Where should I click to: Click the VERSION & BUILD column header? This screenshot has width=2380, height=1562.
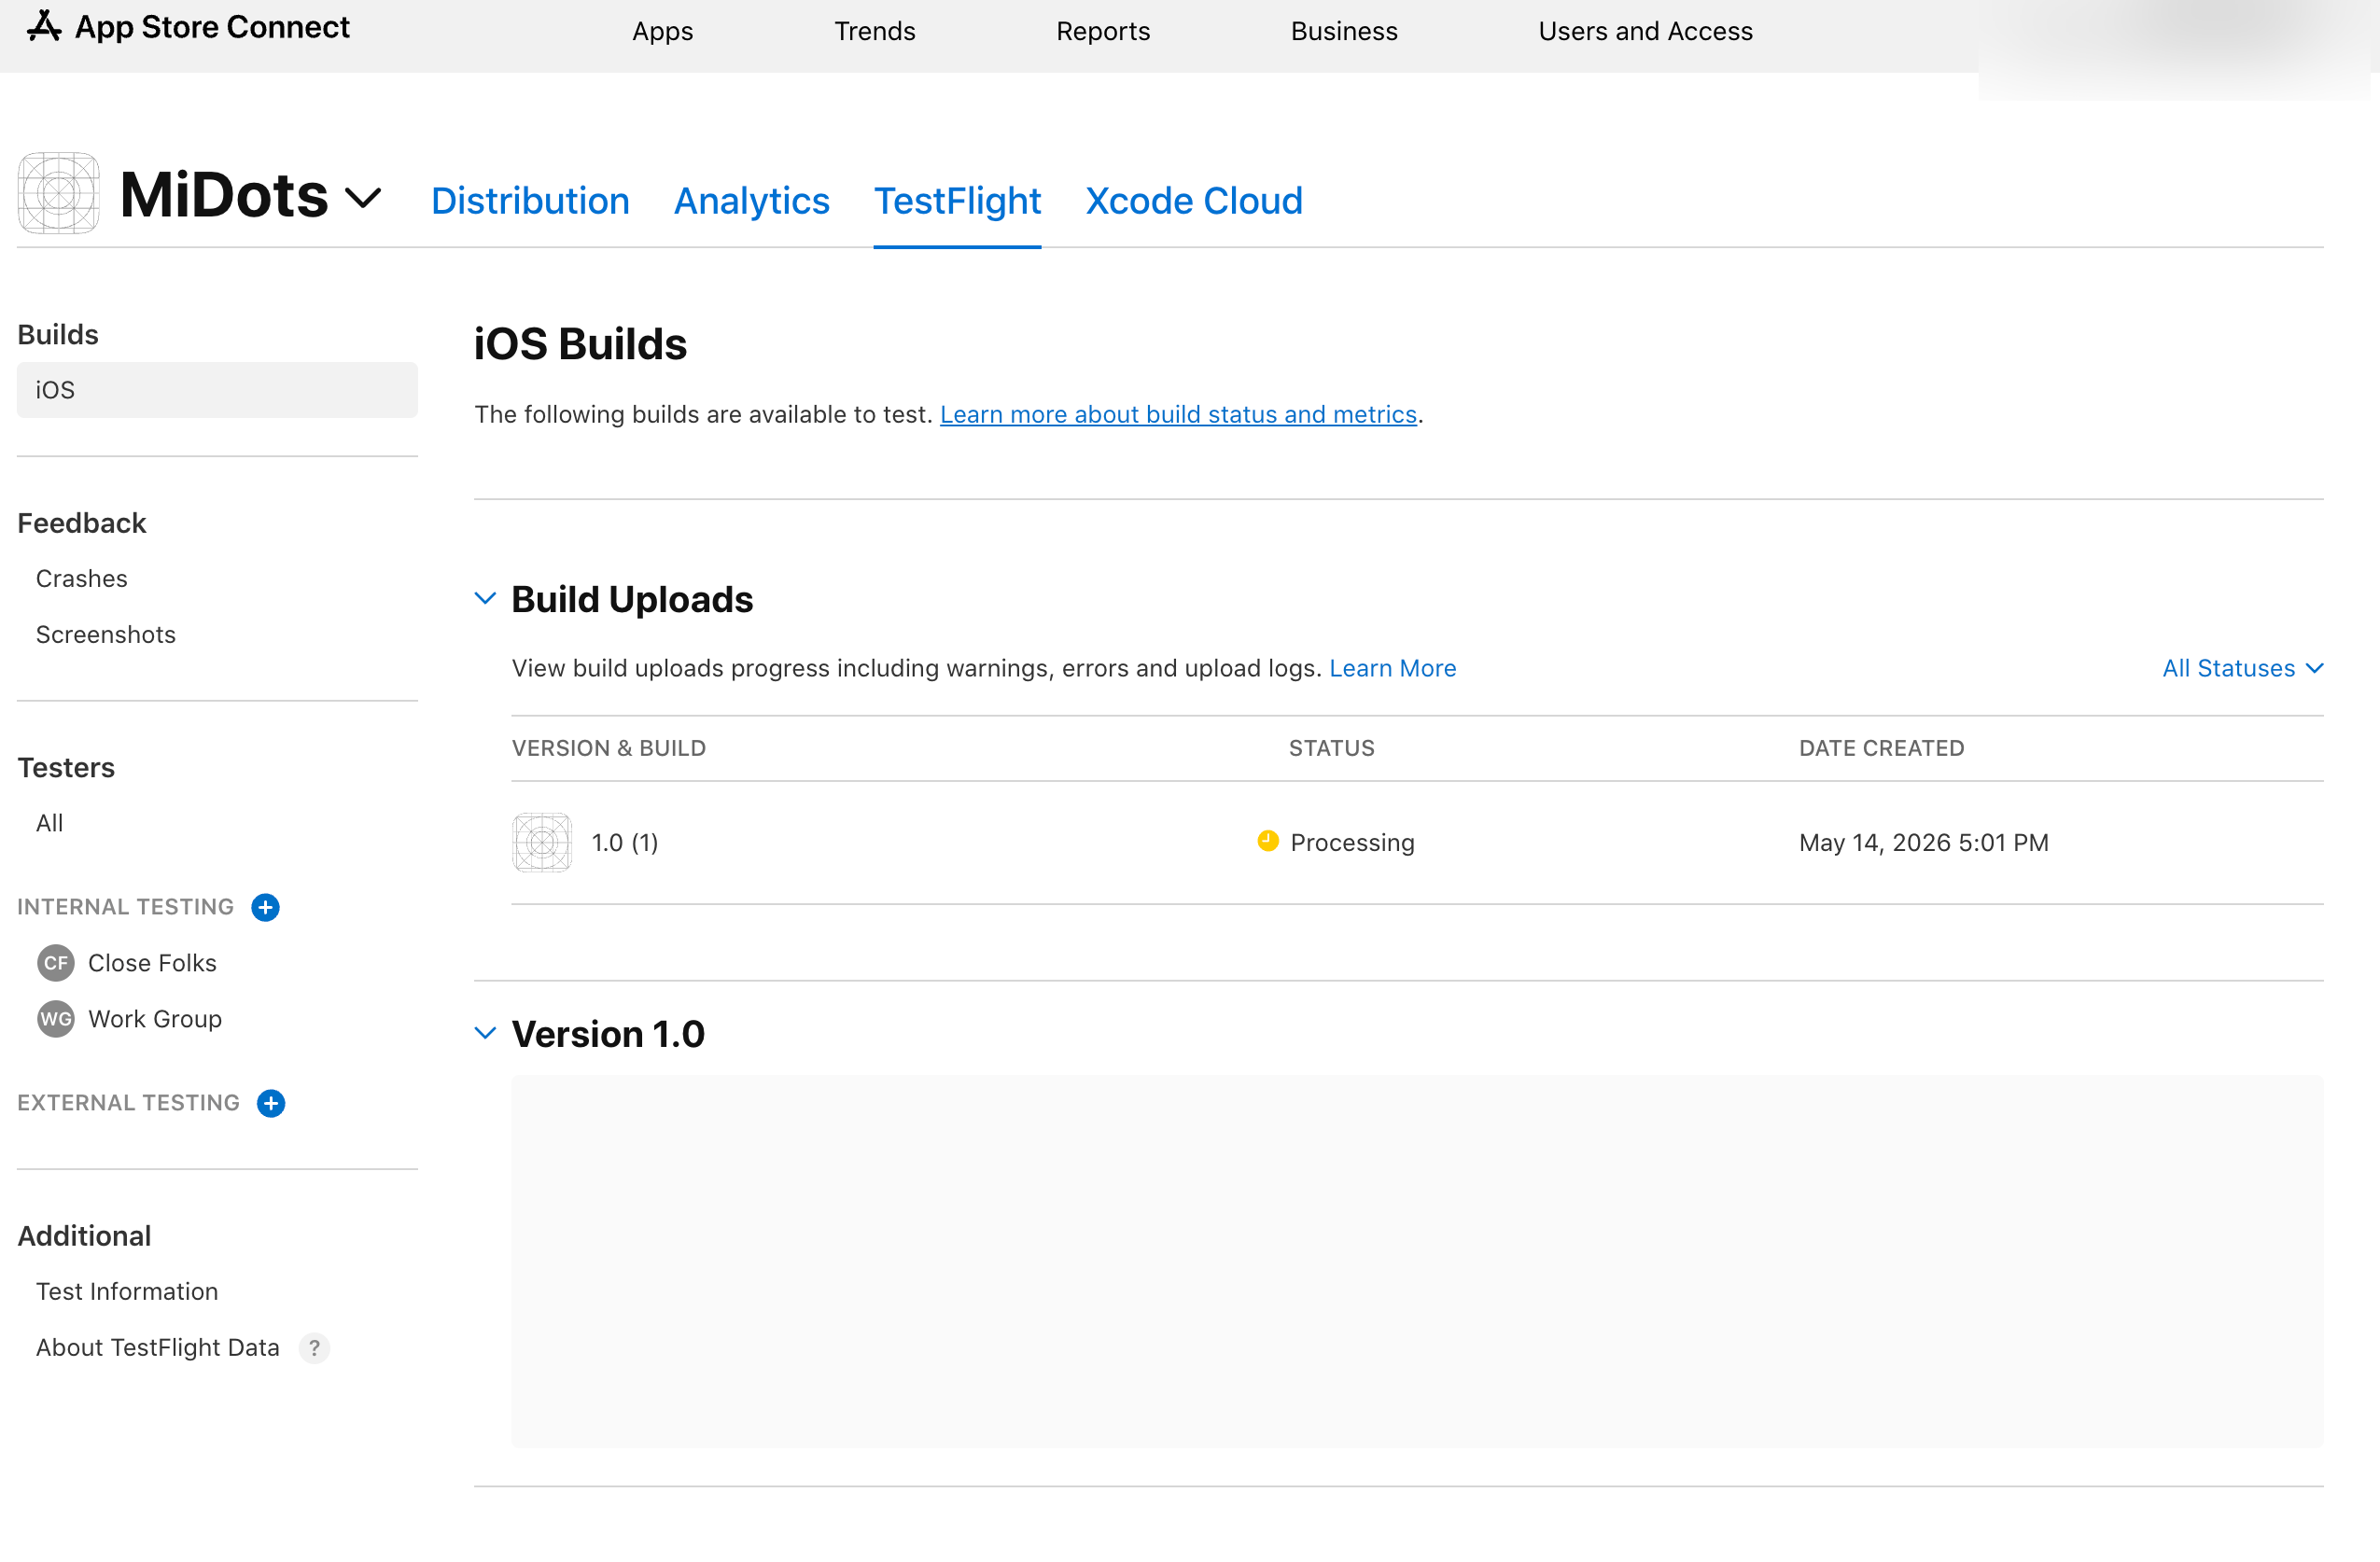click(x=609, y=748)
